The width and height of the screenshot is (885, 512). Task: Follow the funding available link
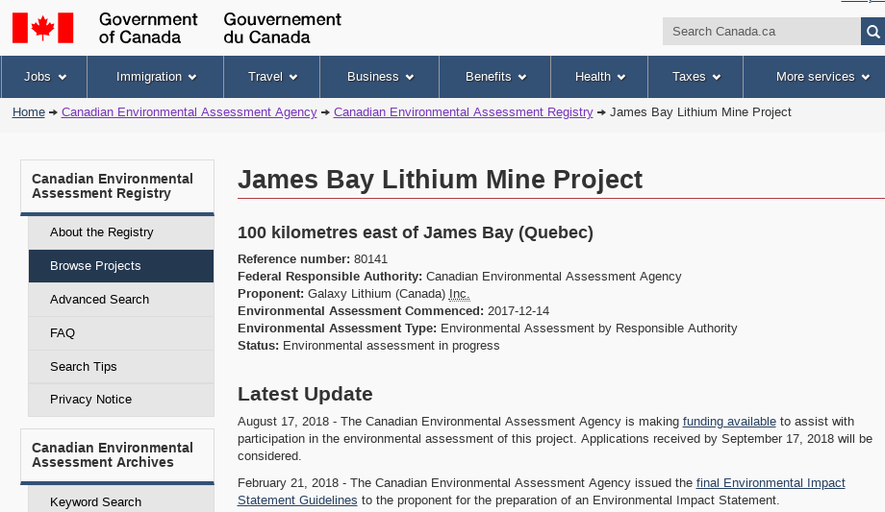[729, 421]
